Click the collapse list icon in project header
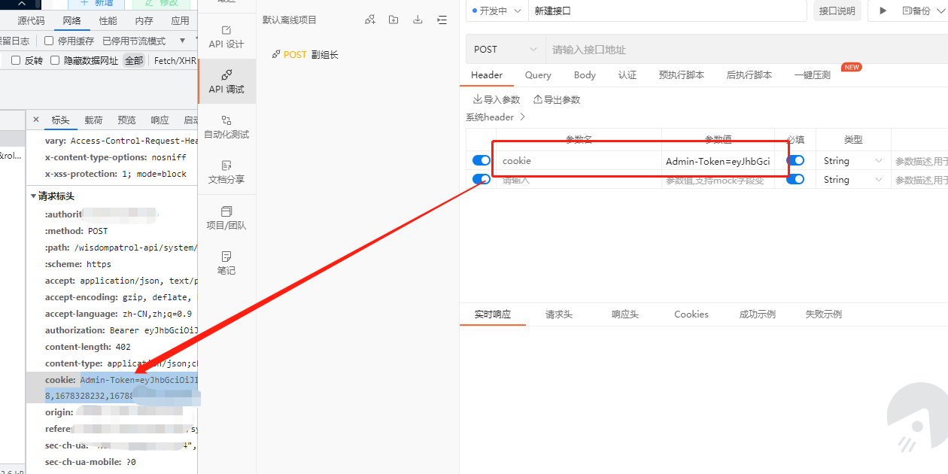The width and height of the screenshot is (948, 474). pyautogui.click(x=442, y=20)
